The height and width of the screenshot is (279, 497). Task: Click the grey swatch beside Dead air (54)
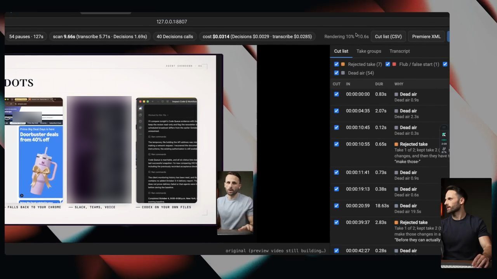343,73
